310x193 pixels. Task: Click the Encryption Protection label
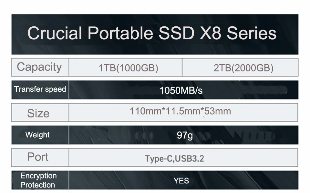coord(38,180)
